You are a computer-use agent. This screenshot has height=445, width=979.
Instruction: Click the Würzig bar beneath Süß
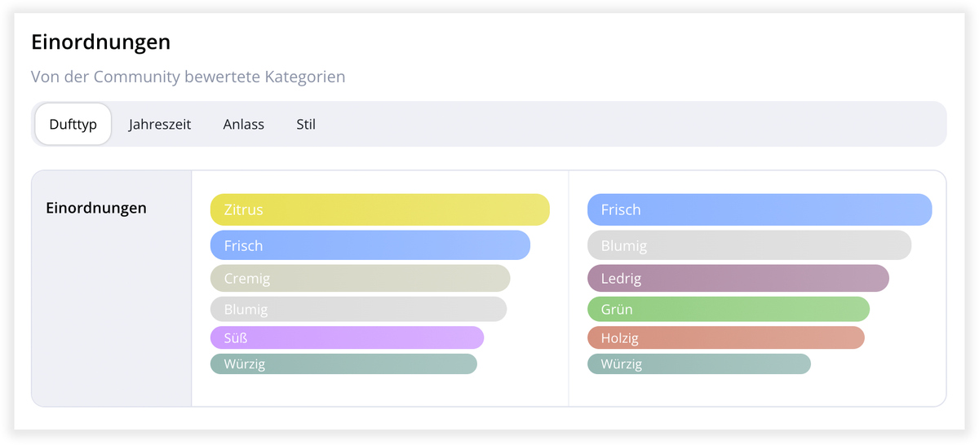click(343, 363)
